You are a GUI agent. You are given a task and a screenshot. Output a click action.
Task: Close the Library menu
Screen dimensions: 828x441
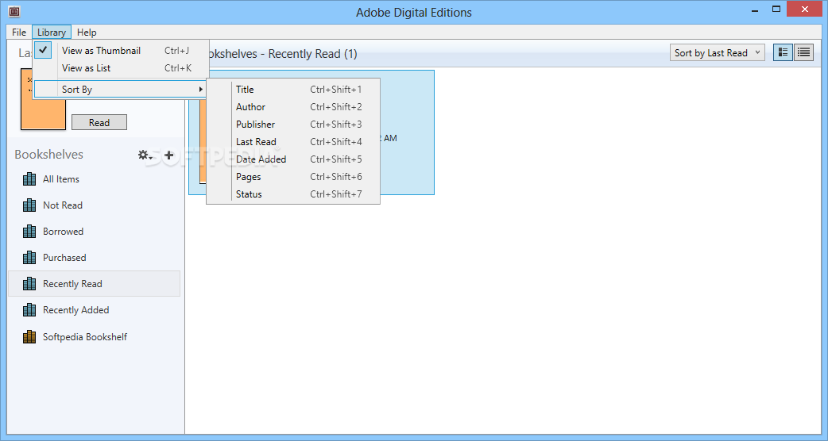point(51,33)
